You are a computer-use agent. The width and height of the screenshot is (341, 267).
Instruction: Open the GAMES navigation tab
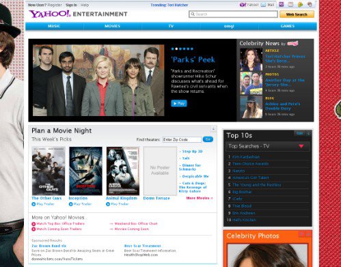(288, 26)
